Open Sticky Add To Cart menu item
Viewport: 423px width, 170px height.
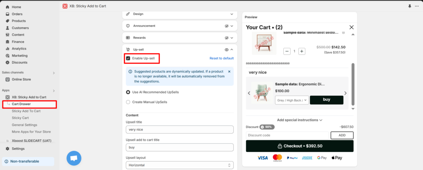coord(26,111)
